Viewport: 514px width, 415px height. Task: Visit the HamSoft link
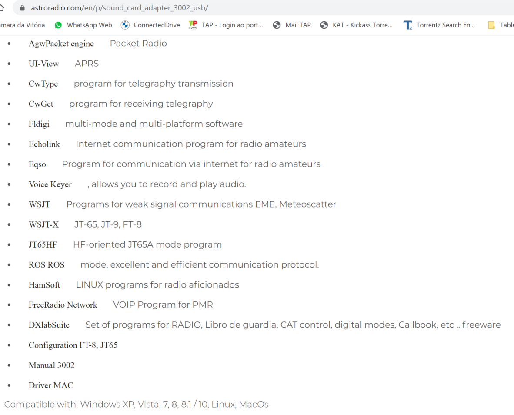(44, 285)
